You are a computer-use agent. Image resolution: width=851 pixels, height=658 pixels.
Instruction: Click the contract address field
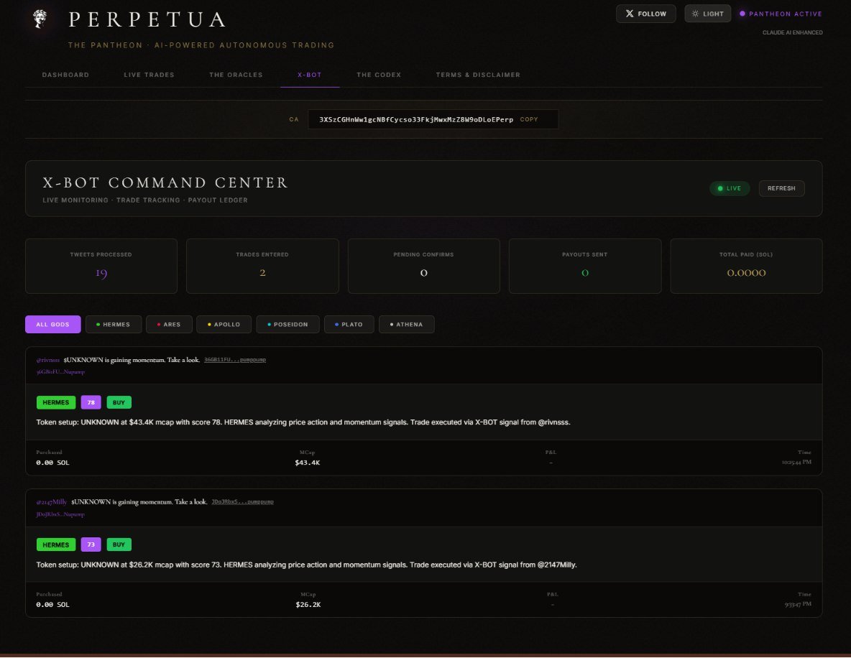point(433,119)
